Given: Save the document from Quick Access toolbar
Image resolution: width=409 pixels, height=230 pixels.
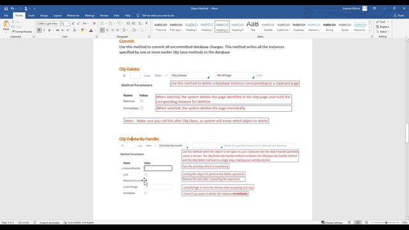Looking at the screenshot, I should (6, 8).
